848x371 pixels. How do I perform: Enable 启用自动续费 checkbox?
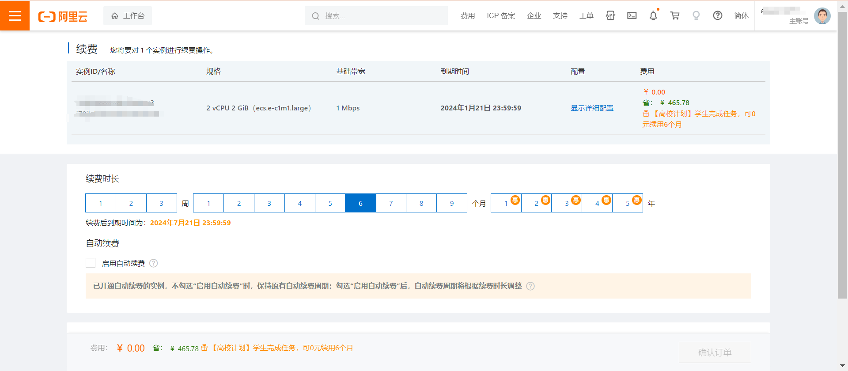(91, 263)
